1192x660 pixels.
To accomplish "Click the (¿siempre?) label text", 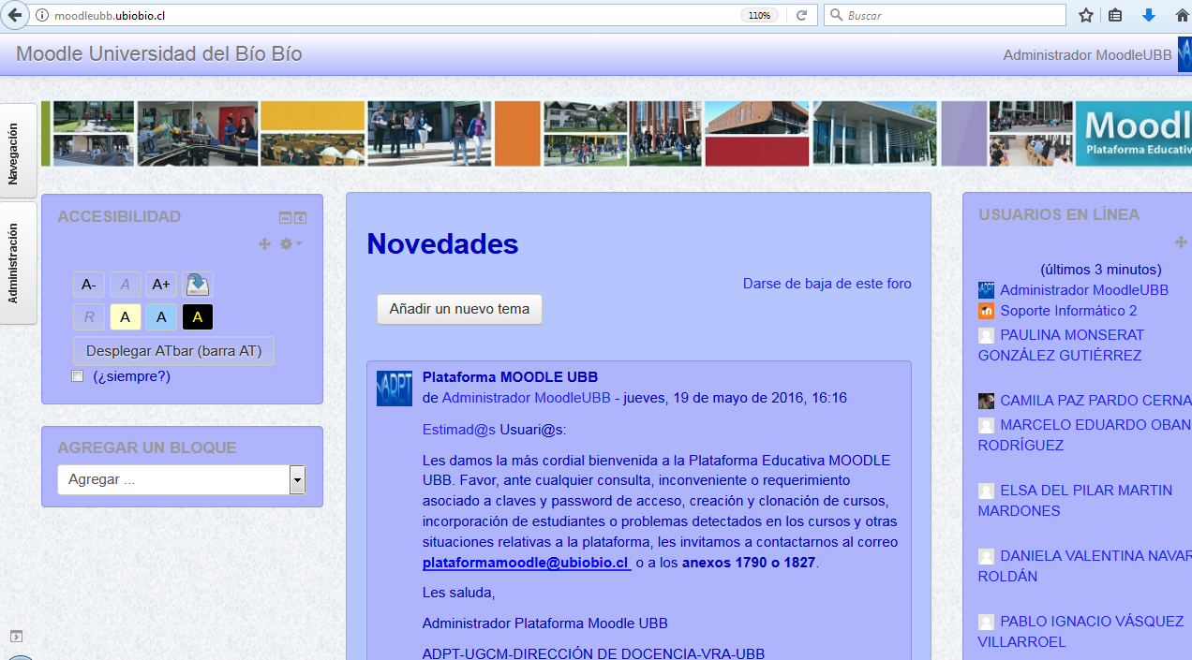I will (131, 376).
